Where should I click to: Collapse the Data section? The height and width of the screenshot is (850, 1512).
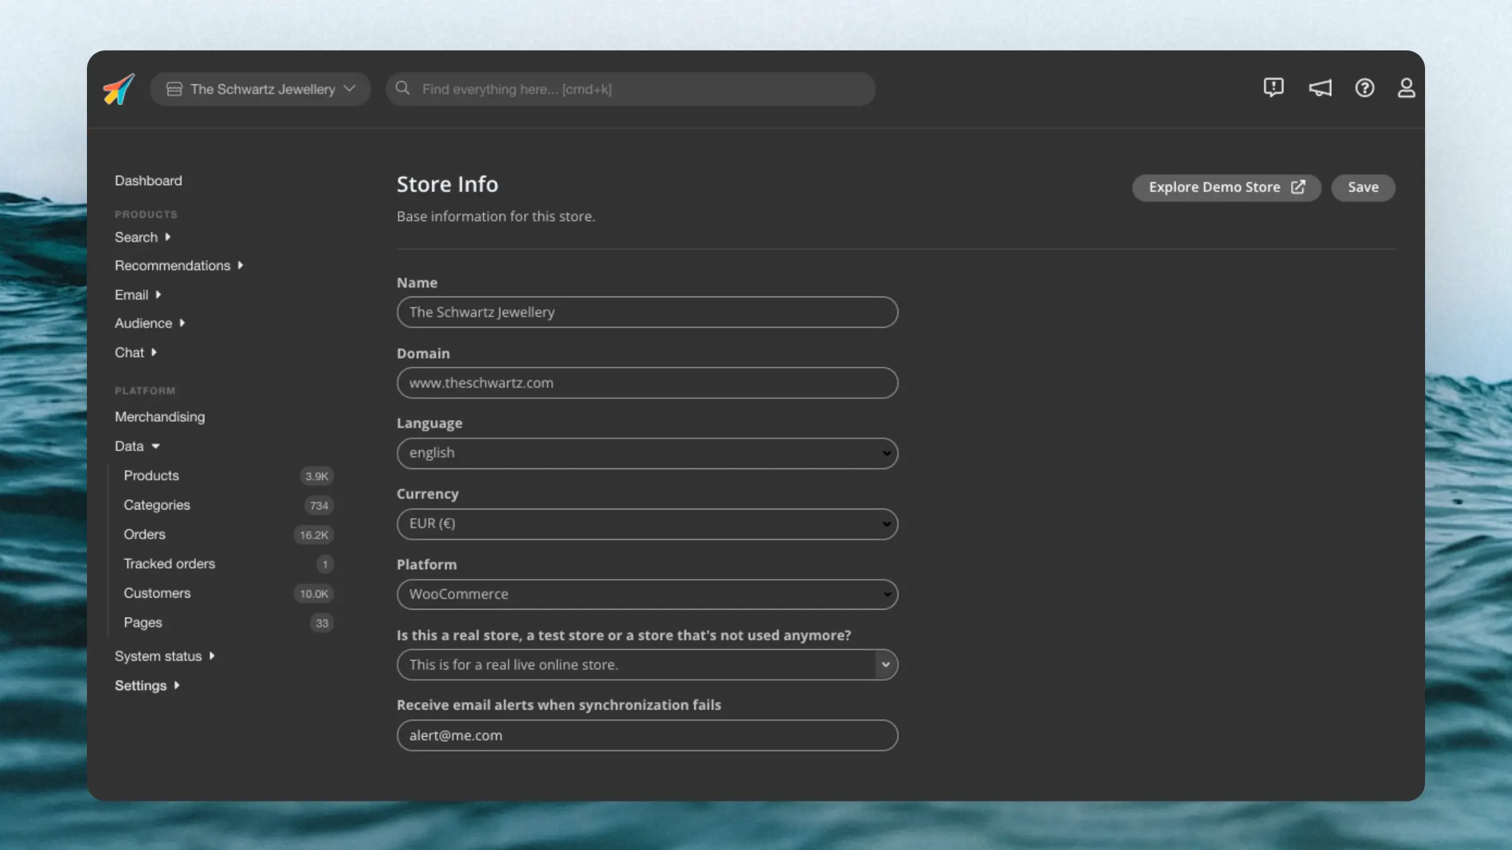137,446
